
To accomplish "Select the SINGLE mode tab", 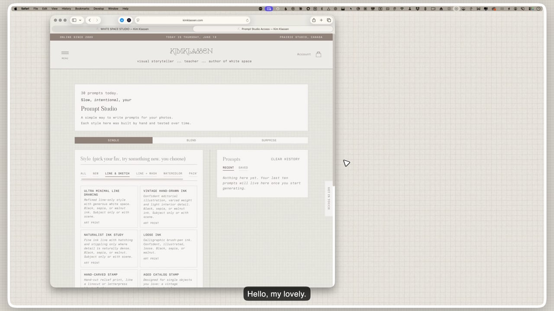I will click(113, 140).
